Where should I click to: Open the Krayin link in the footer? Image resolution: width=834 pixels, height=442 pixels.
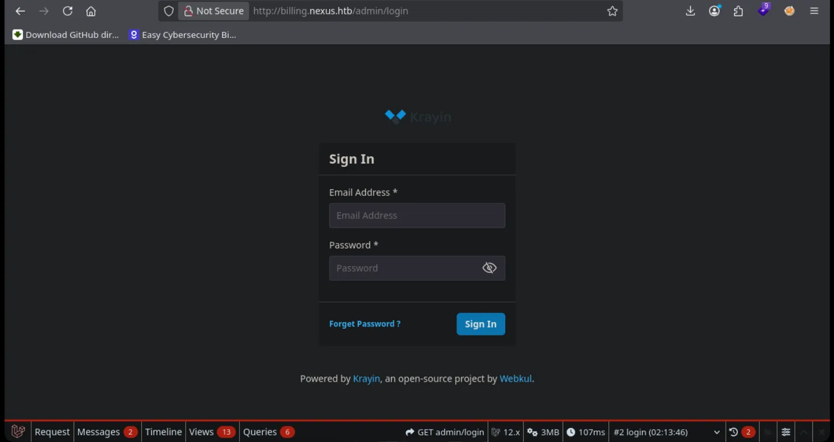pyautogui.click(x=367, y=378)
